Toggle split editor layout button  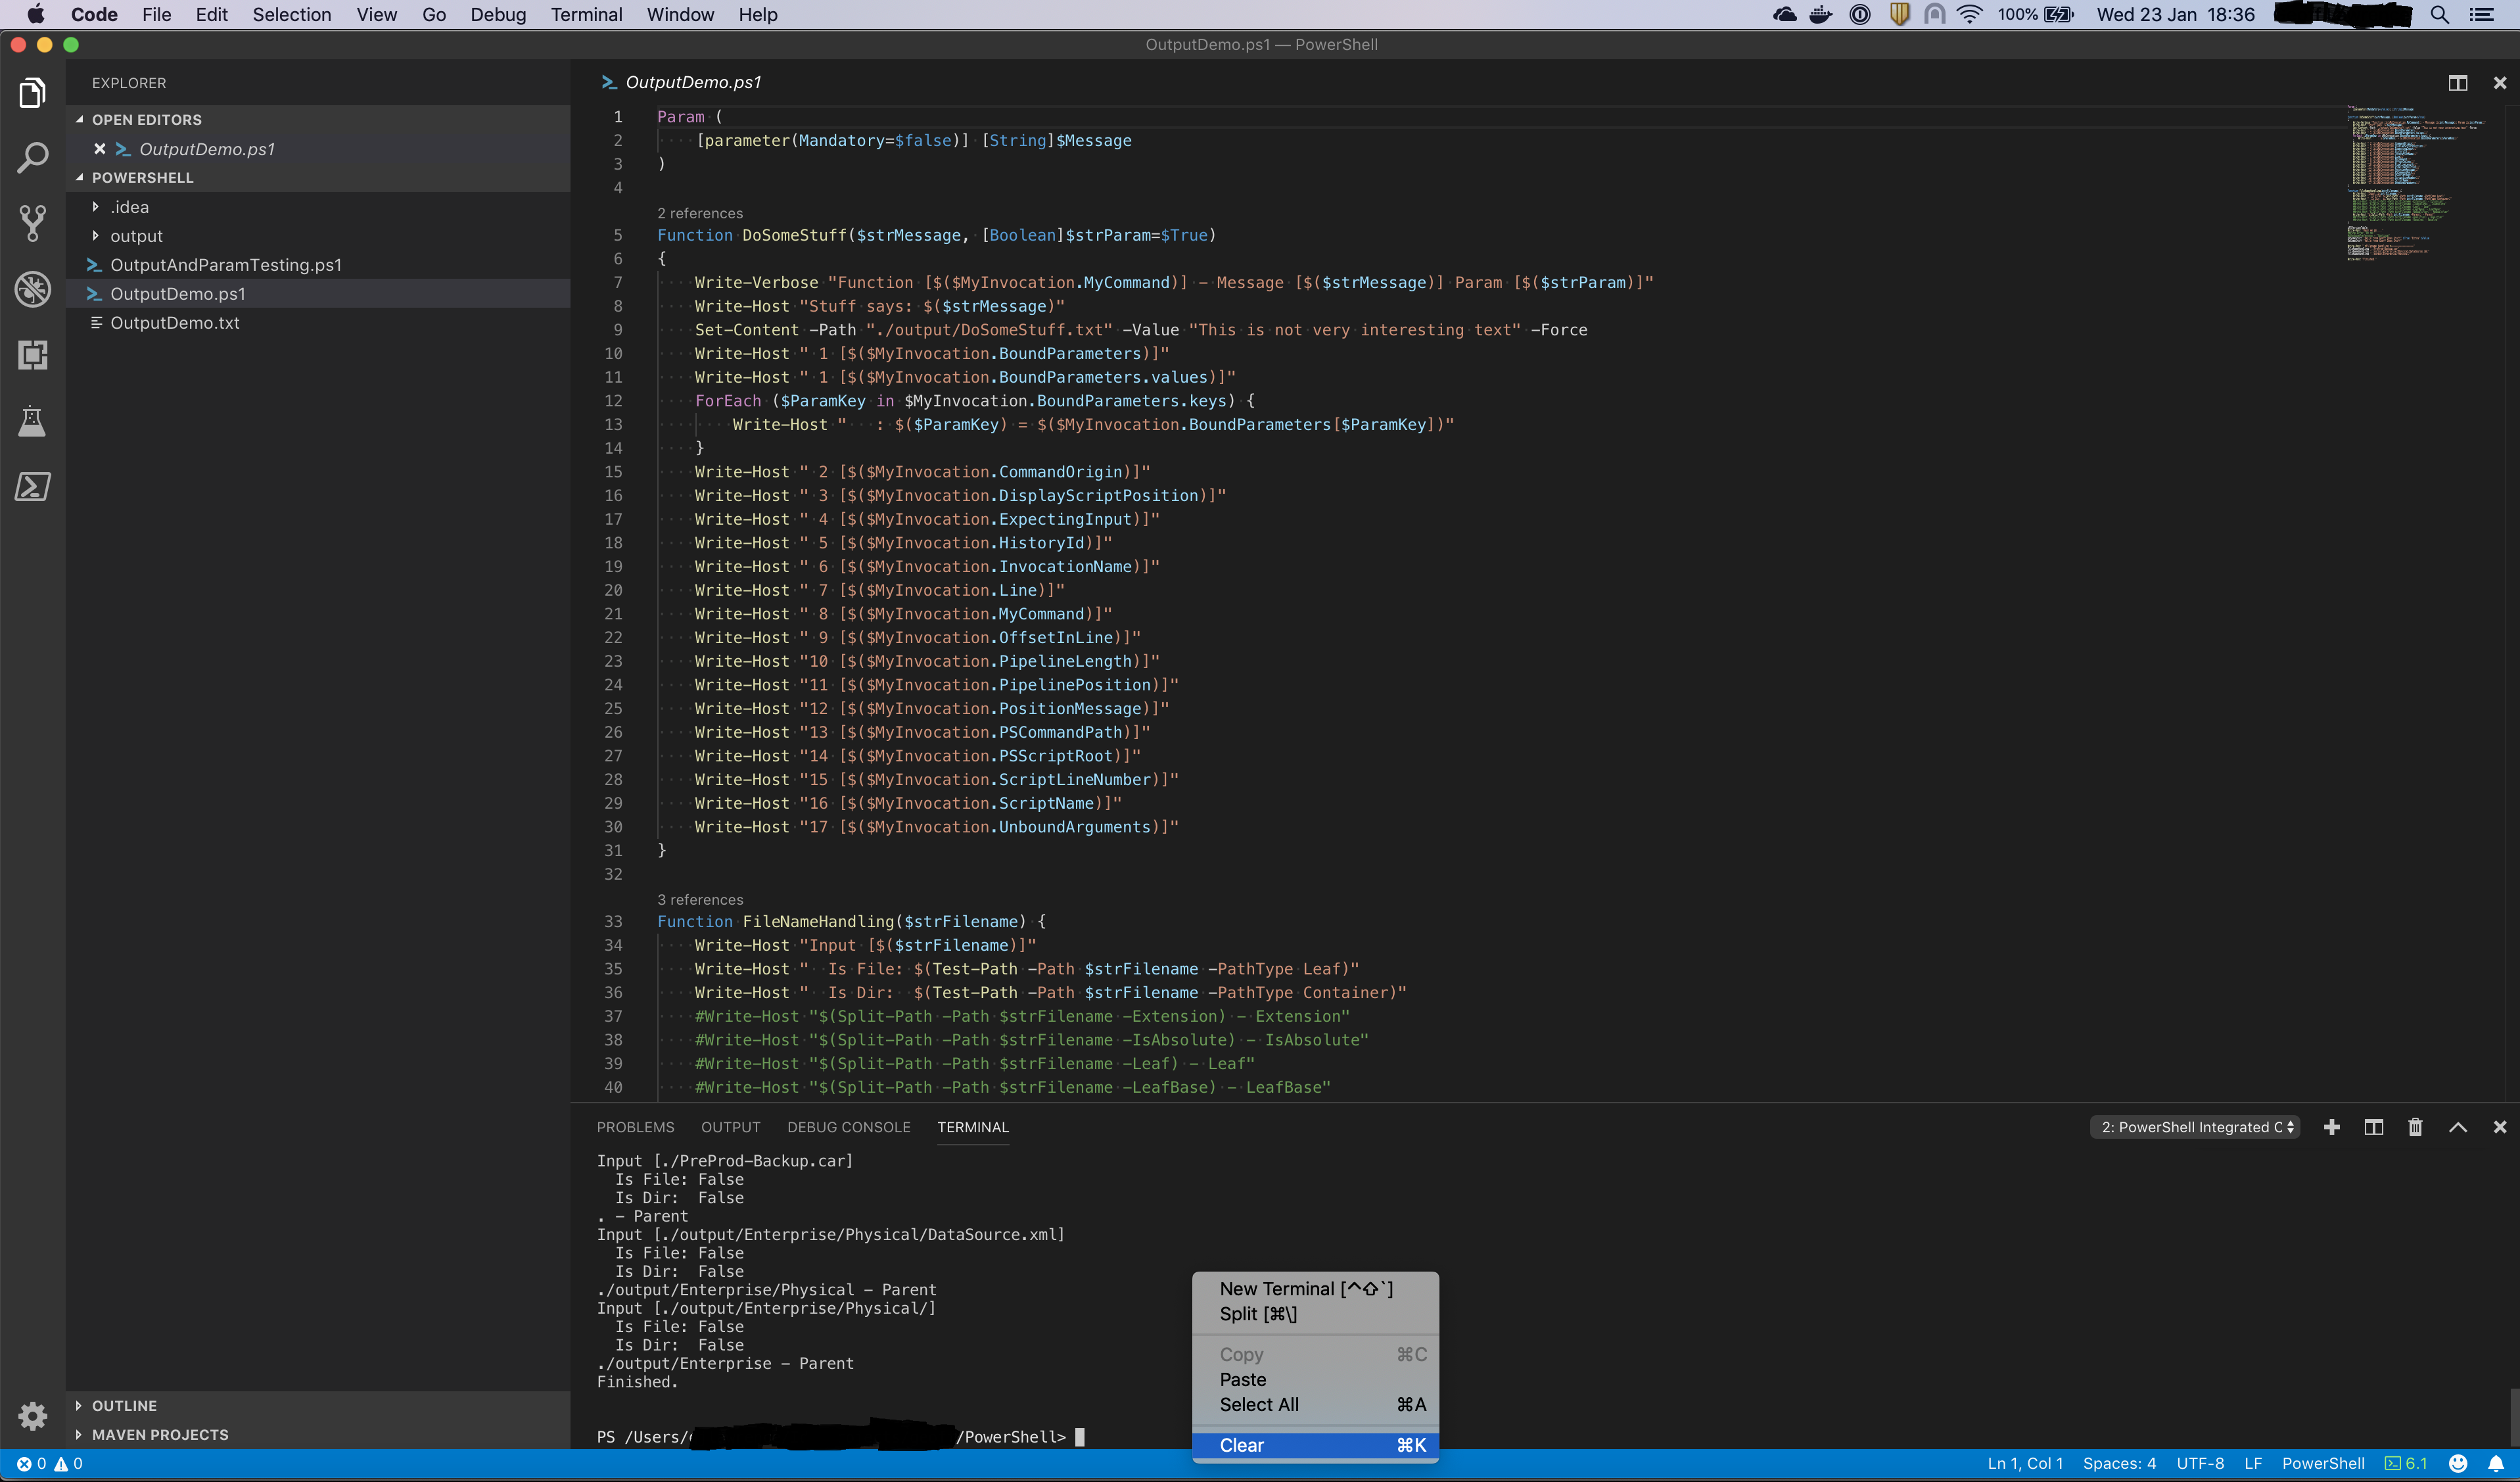click(2457, 83)
